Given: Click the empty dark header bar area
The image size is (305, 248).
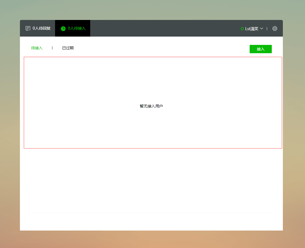Looking at the screenshot, I should tap(166, 28).
